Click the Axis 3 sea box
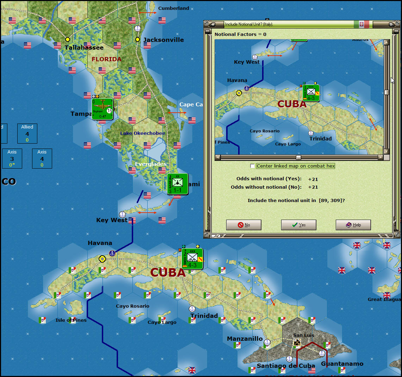Viewport: 402px width, 377px height. tap(12, 158)
